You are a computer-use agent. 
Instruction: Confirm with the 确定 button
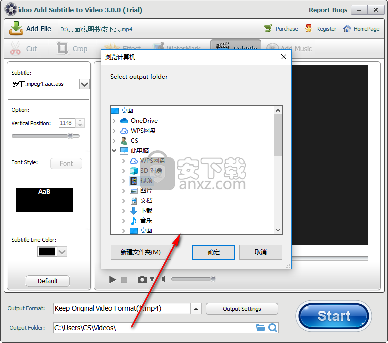coord(214,252)
